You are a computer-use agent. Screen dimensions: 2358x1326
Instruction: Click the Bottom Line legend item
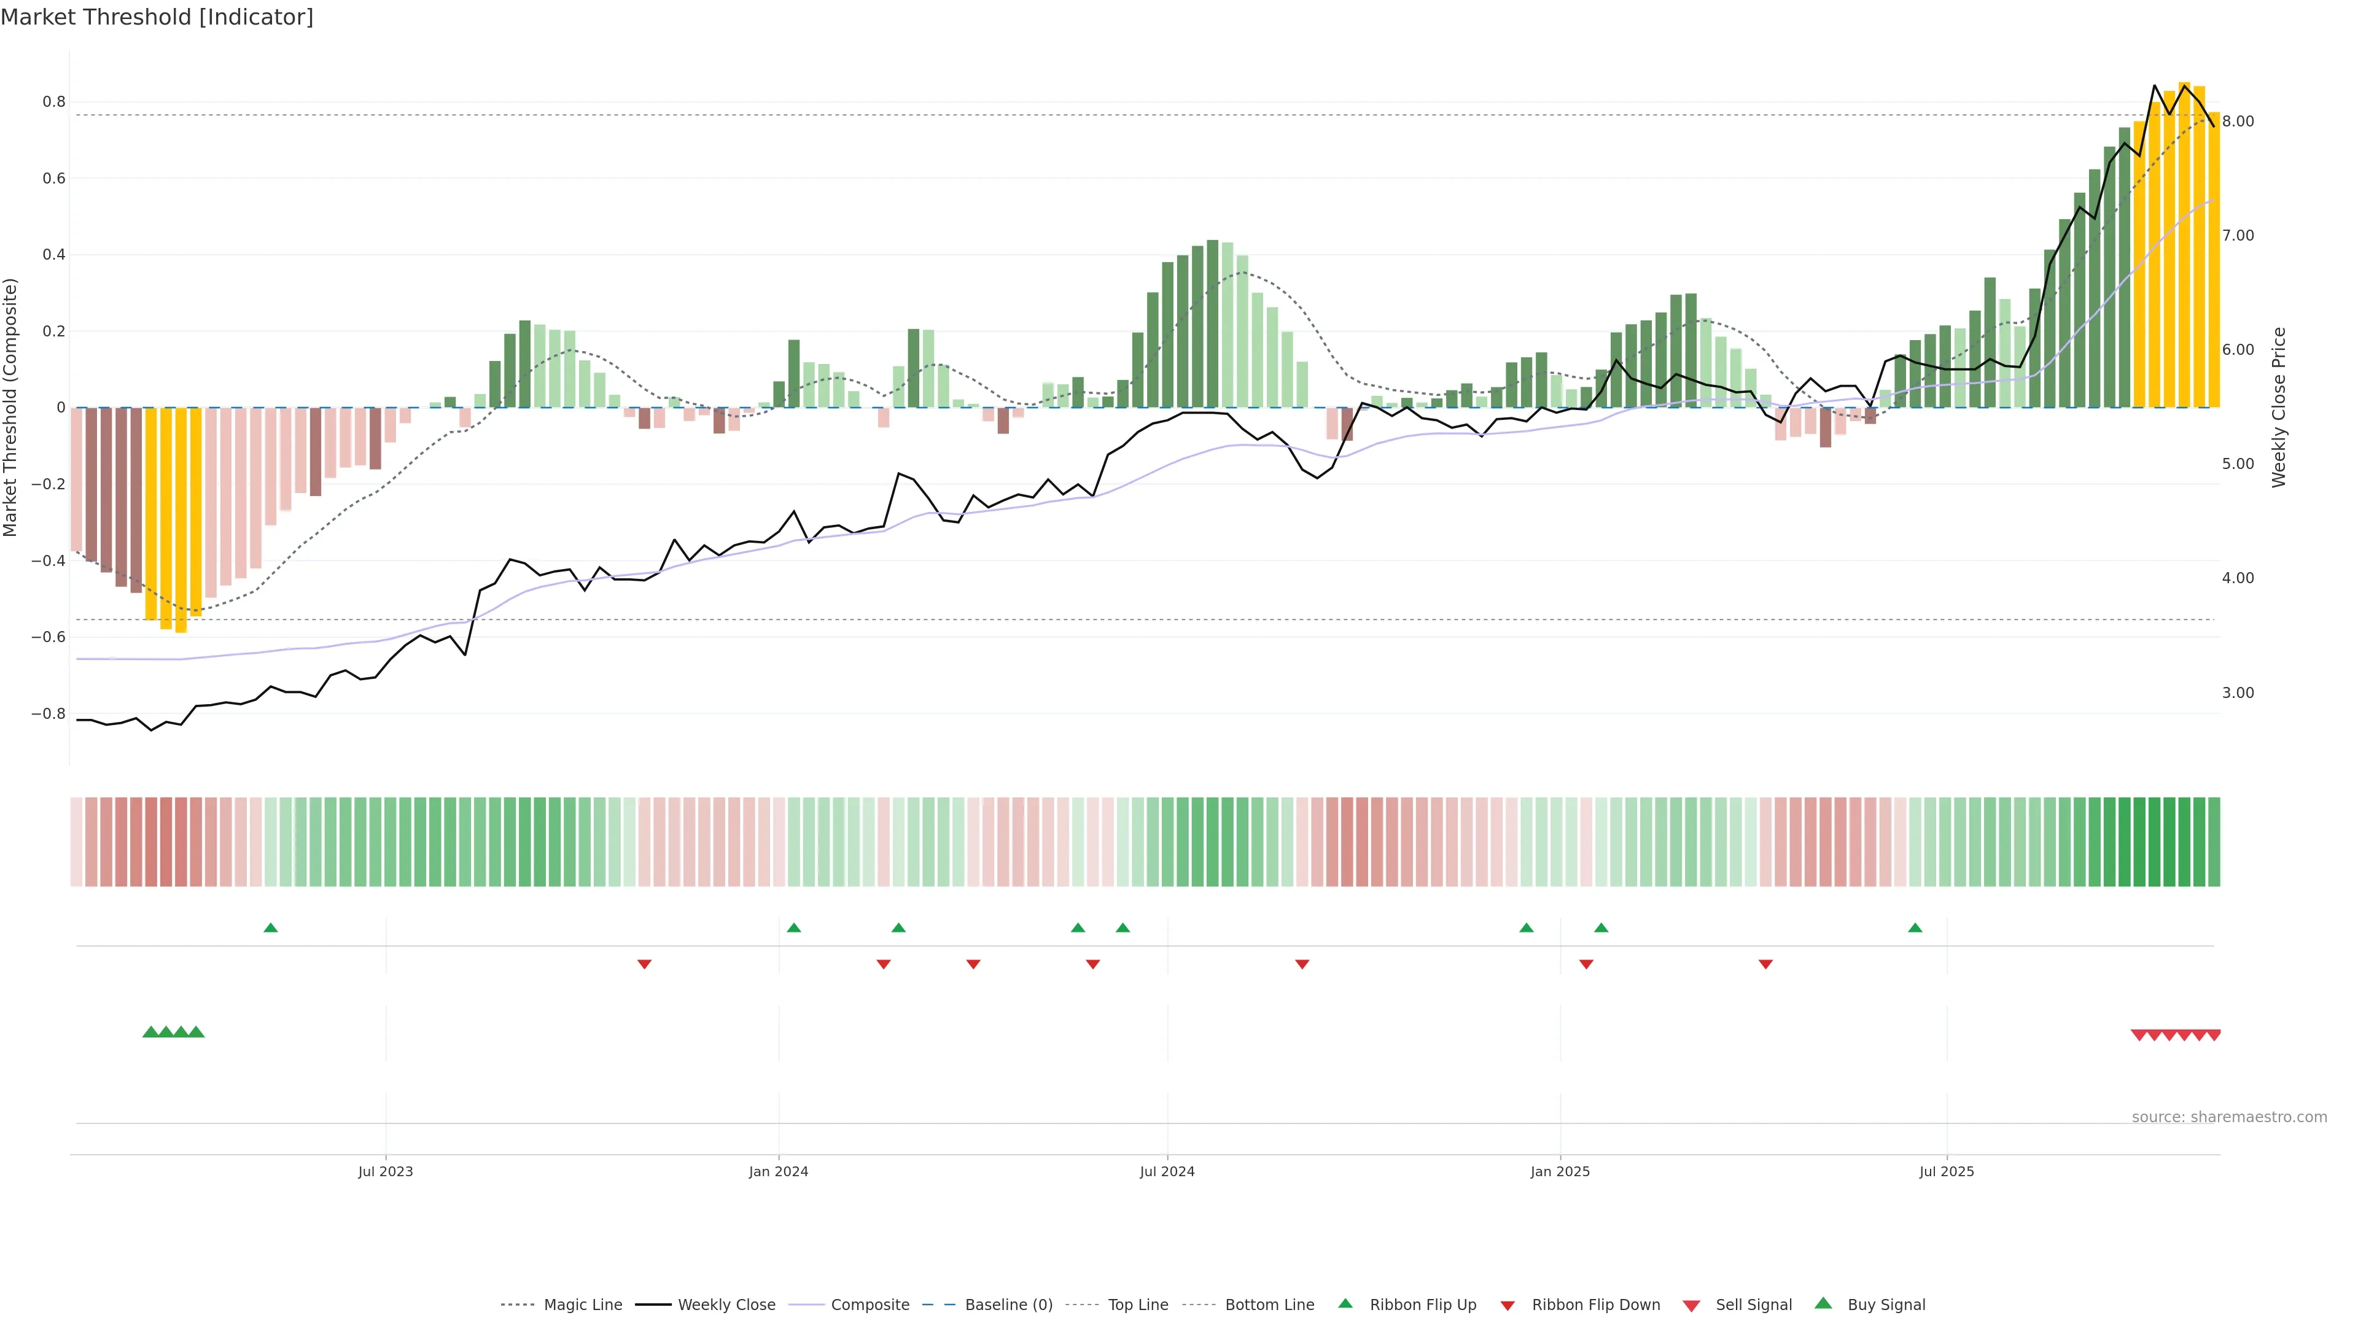pos(1269,1305)
